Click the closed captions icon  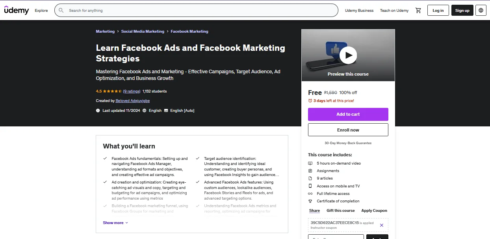(166, 111)
